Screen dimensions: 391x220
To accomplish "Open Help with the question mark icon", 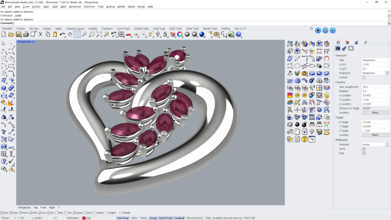I will (x=238, y=34).
